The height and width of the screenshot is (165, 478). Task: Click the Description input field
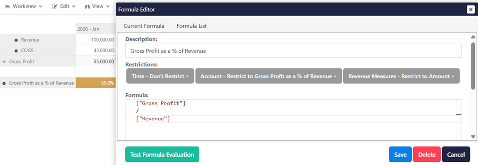coord(293,51)
